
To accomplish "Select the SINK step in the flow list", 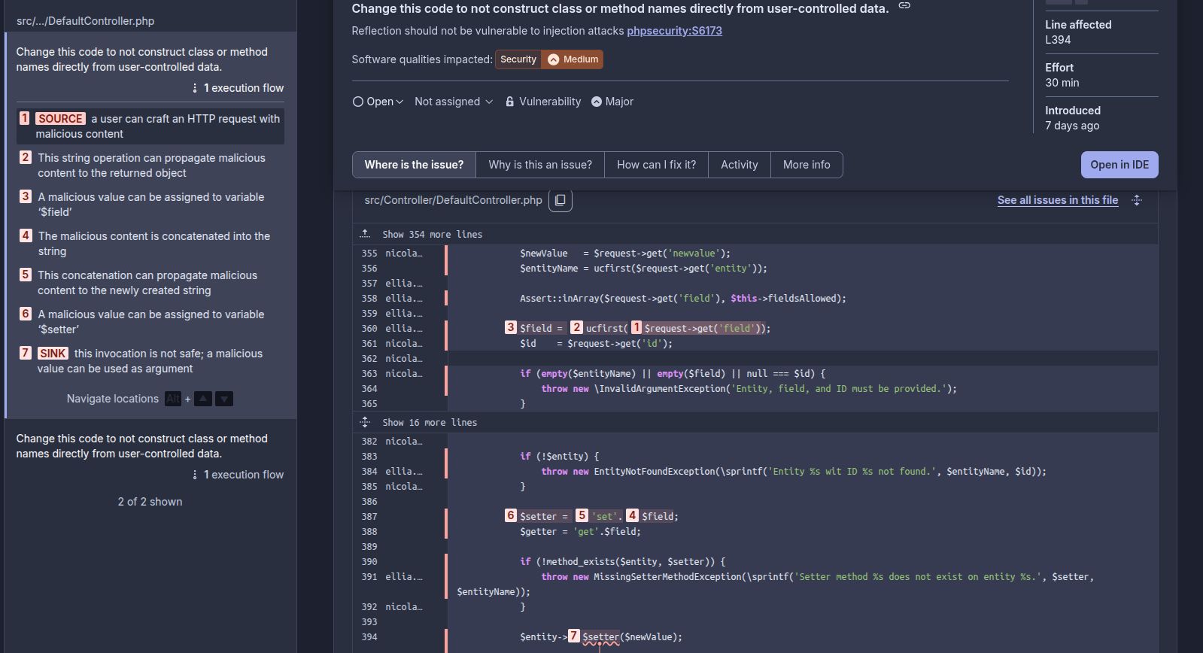I will pyautogui.click(x=150, y=361).
